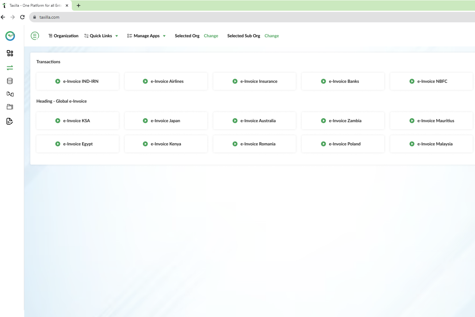Click the circular hamburger menu icon
475x317 pixels.
(x=35, y=36)
